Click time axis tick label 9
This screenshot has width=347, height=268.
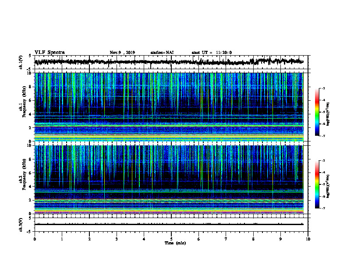click(280, 239)
